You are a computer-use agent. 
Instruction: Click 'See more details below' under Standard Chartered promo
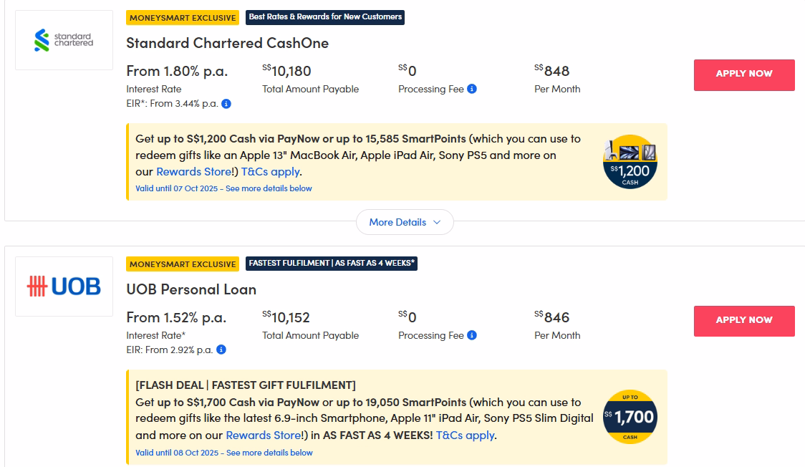(x=269, y=188)
